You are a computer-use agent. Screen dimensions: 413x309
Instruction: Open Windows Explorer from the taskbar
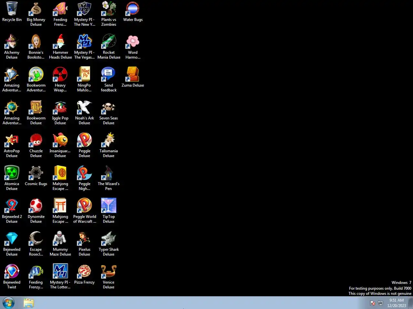(x=29, y=303)
